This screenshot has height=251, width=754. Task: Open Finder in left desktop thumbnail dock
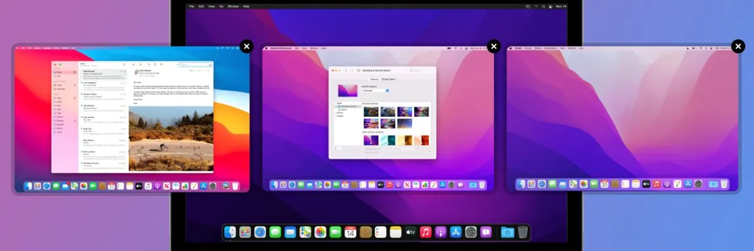[29, 186]
